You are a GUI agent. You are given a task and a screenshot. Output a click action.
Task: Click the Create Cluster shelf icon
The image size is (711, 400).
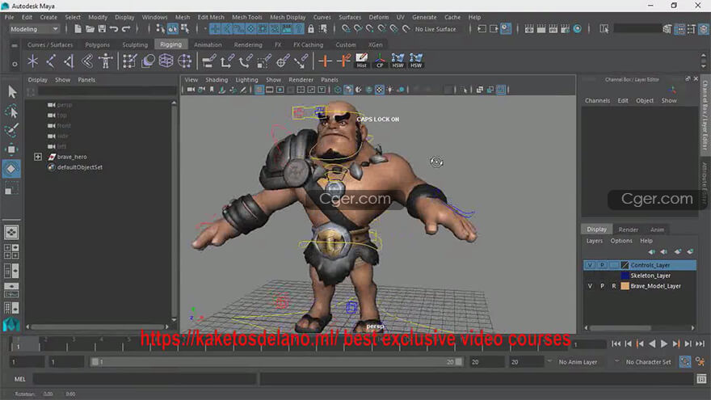(x=184, y=61)
